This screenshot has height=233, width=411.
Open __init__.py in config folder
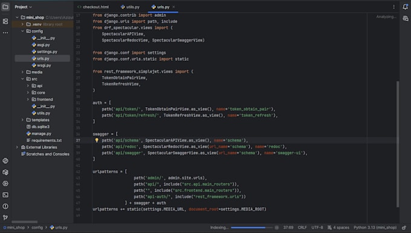[44, 38]
